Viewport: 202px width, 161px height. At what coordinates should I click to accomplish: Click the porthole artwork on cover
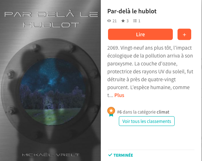[x=52, y=91]
